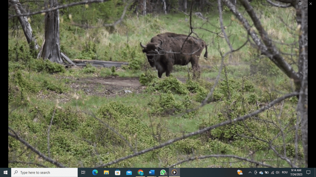316x177 pixels.
Task: Open the clock and calendar flyout
Action: [x=296, y=172]
